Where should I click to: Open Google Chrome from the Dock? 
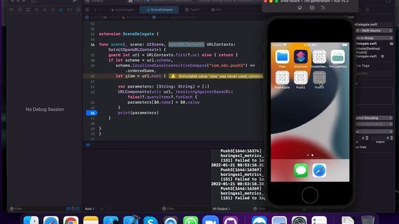click(x=70, y=220)
